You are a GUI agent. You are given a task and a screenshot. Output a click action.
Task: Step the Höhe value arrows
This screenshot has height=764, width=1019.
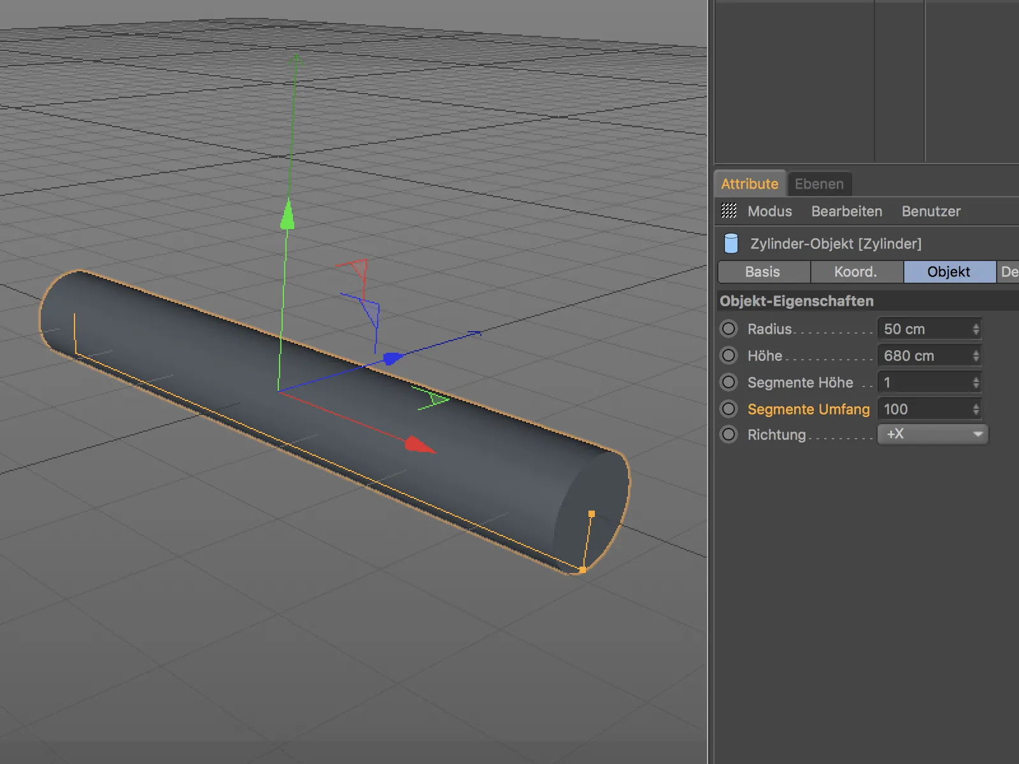tap(976, 356)
